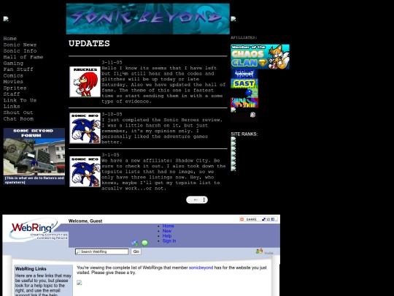
Task: Visit the Hall of Fame page
Action: point(23,57)
